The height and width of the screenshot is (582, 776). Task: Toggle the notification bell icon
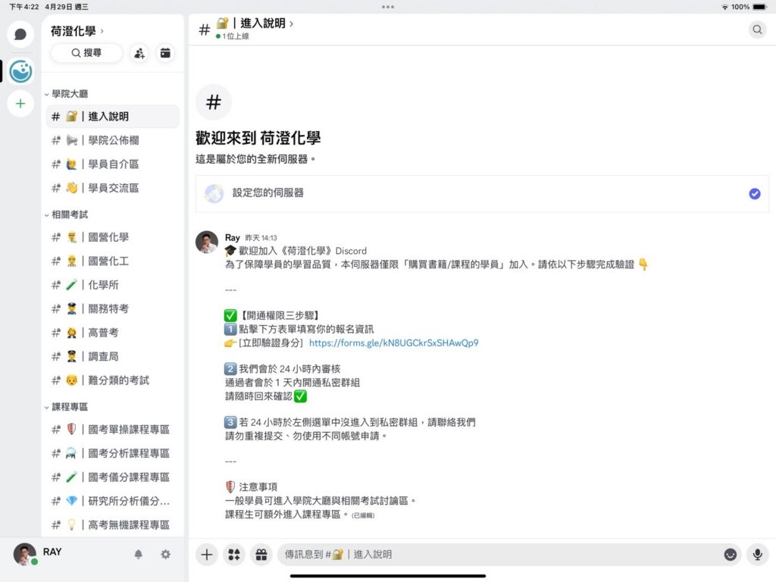[138, 555]
